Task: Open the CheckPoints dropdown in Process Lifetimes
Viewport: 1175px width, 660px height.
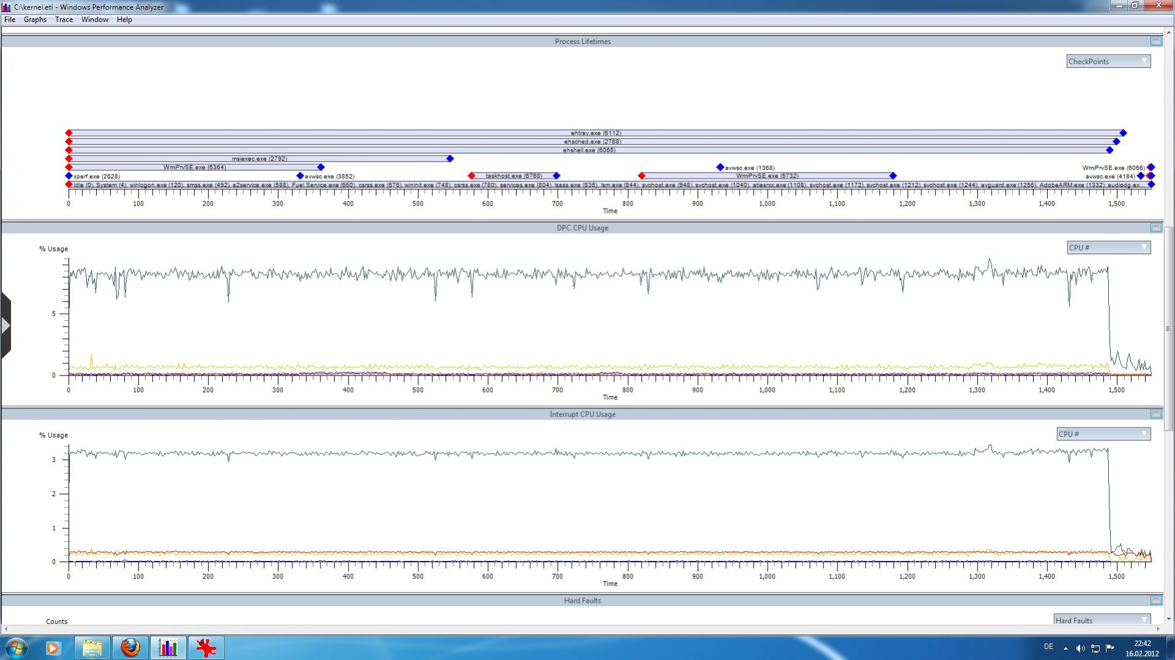Action: click(1108, 61)
